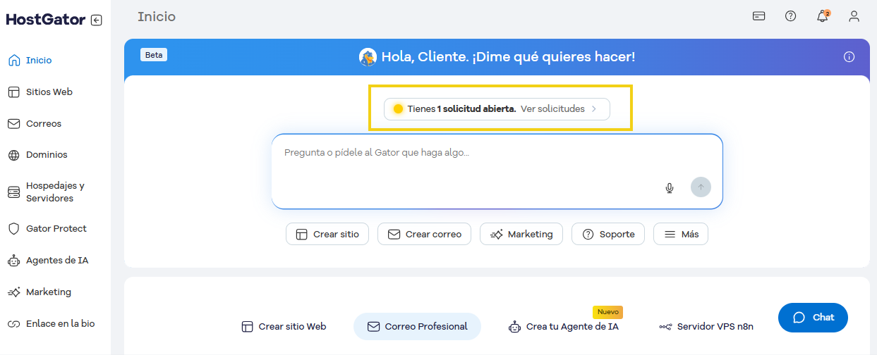Click the 'Hola, Cliente' greeting text
Viewport: 877px width, 355px height.
tap(509, 57)
